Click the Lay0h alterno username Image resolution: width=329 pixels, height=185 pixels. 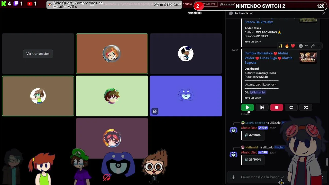tap(255, 123)
